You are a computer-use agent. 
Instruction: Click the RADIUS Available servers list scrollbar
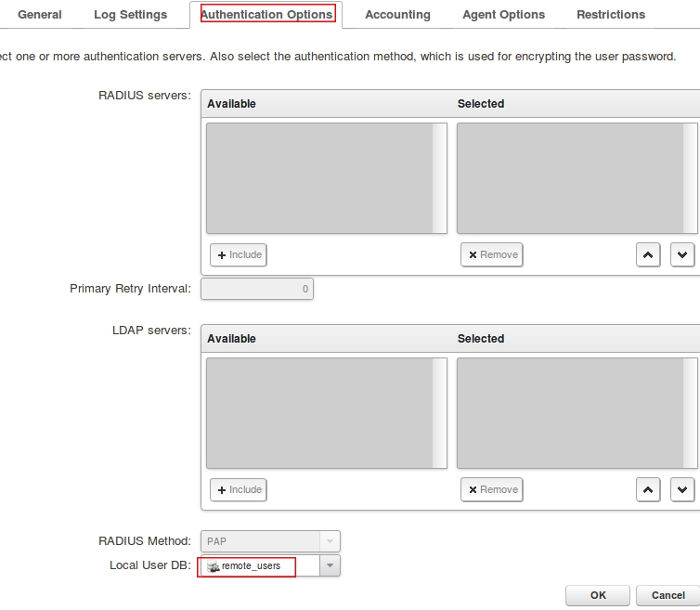pyautogui.click(x=440, y=178)
